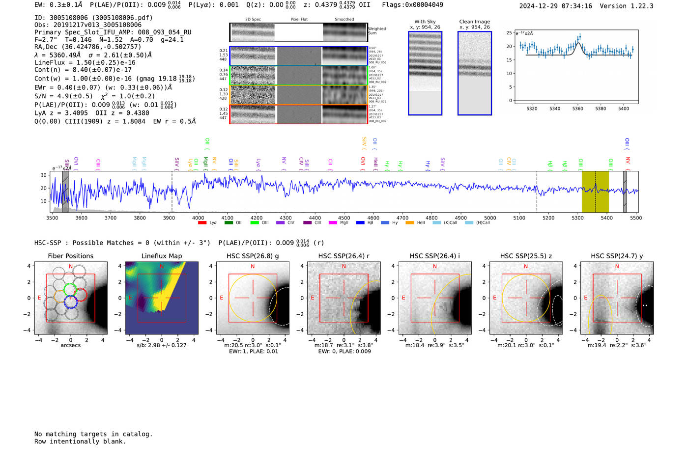Select the Weighted Sum 2D spectrum strip
The image size is (688, 468).
click(x=298, y=32)
